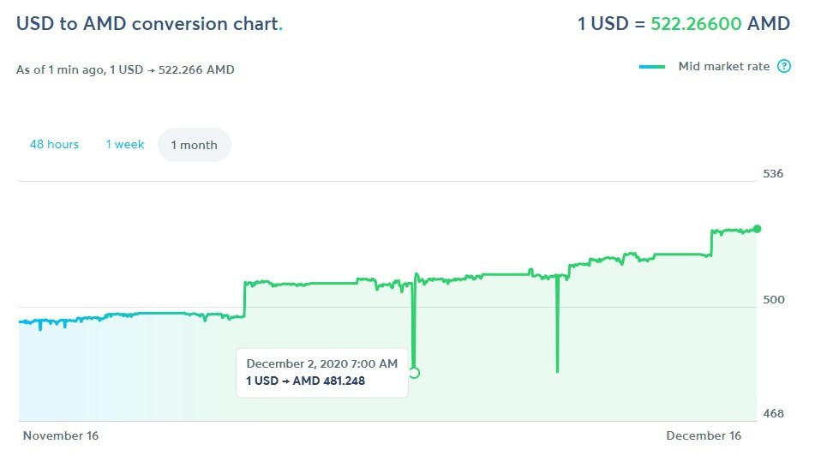Select the 1 week range tab
Viewport: 815px width, 462px height.
click(x=125, y=145)
